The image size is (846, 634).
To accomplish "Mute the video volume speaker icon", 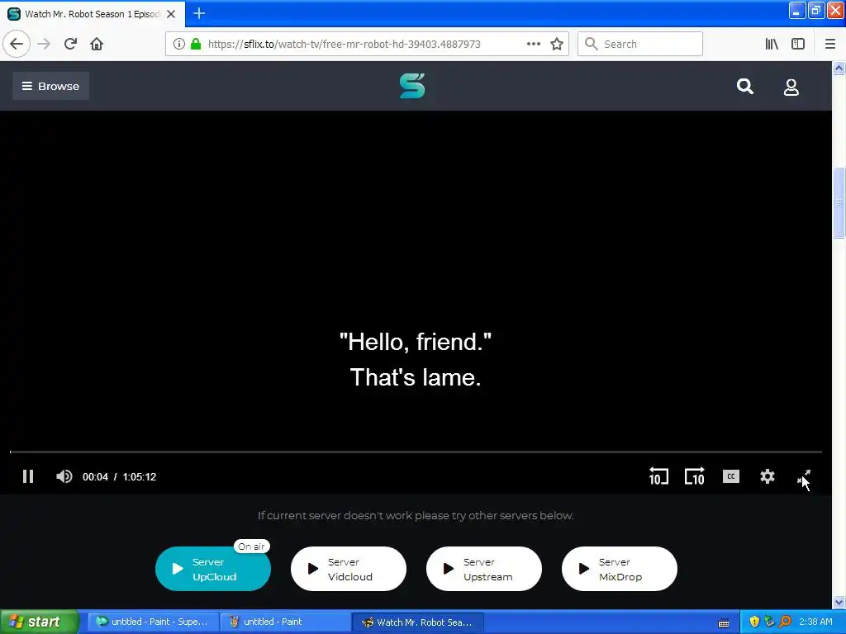I will click(x=64, y=476).
